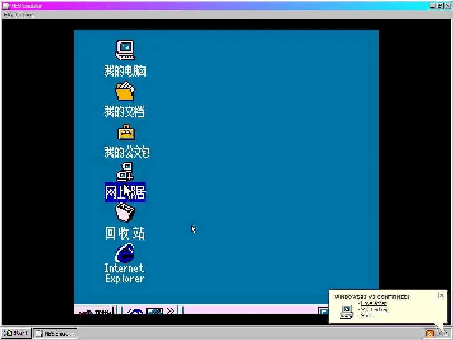Open the Love letter link
This screenshot has width=453, height=340.
(373, 303)
